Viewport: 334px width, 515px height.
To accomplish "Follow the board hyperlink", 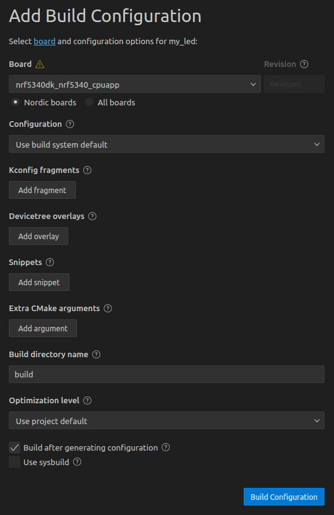I will [45, 41].
